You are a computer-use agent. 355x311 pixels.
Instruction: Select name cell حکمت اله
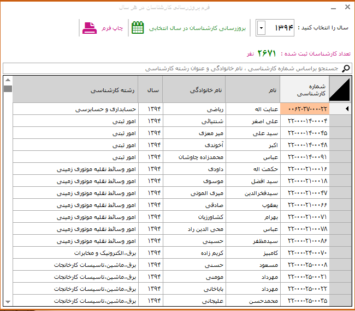point(253,169)
